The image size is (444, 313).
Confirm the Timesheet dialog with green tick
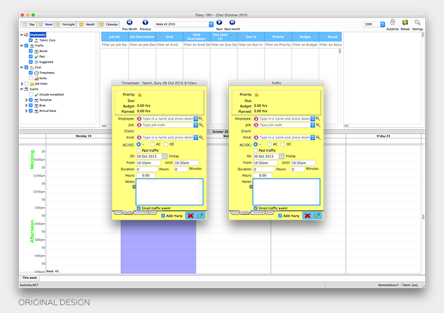pos(200,215)
